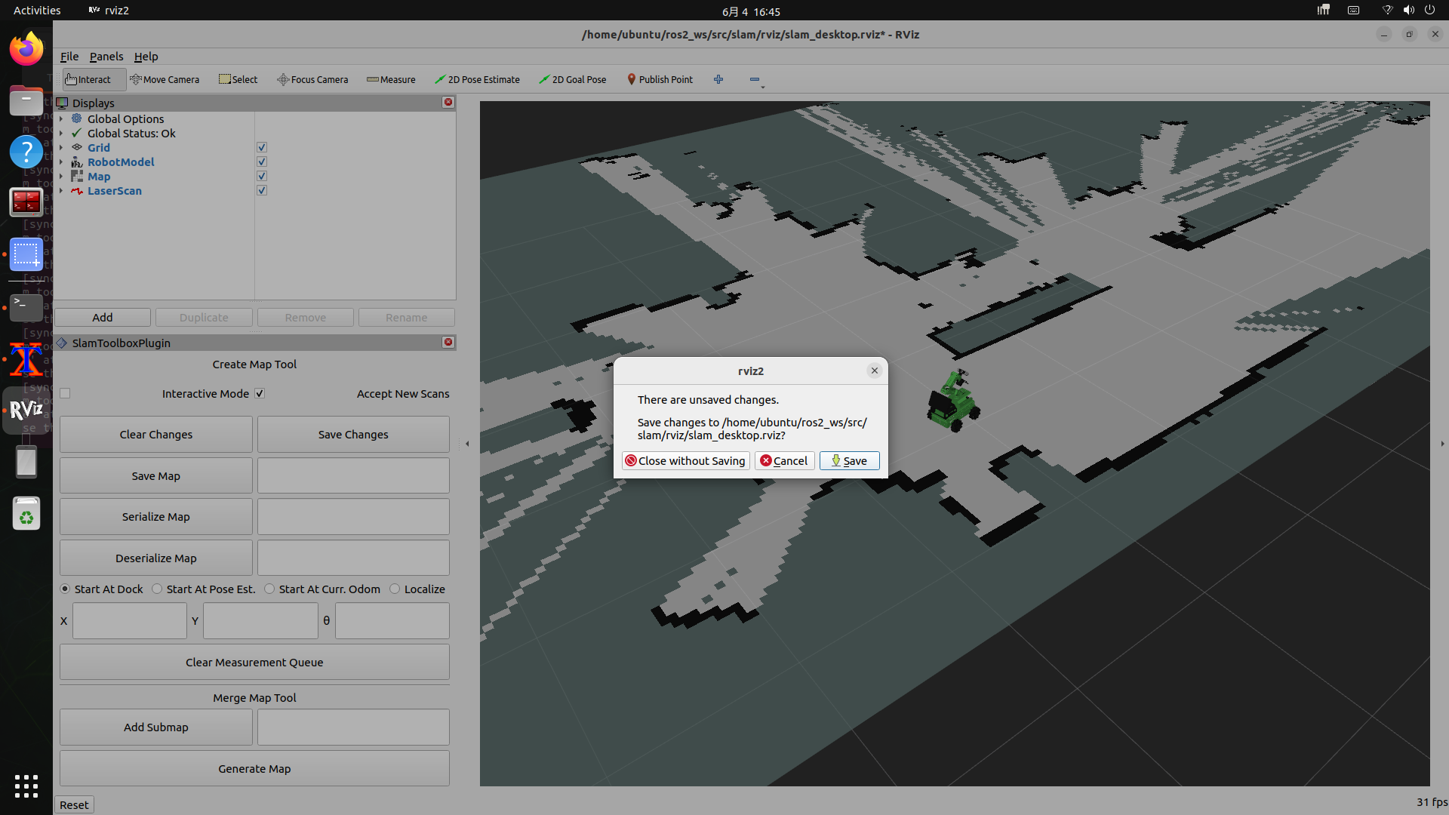Choose the Measure tool
Screen dimensions: 1449x815
click(391, 79)
